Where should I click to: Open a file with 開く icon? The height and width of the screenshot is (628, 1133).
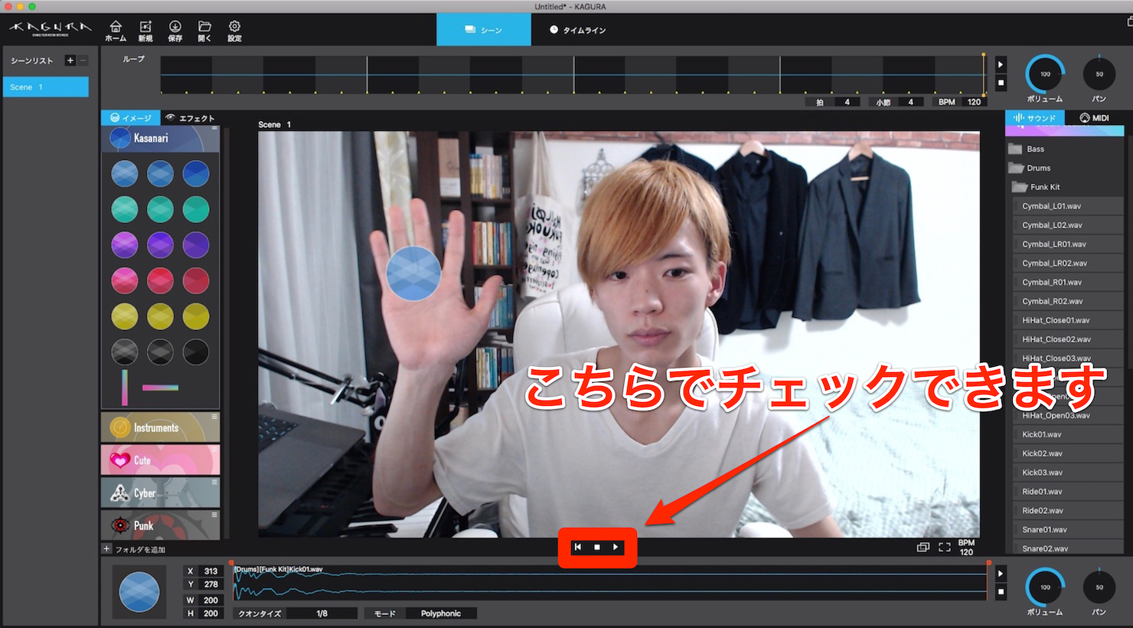coord(204,31)
